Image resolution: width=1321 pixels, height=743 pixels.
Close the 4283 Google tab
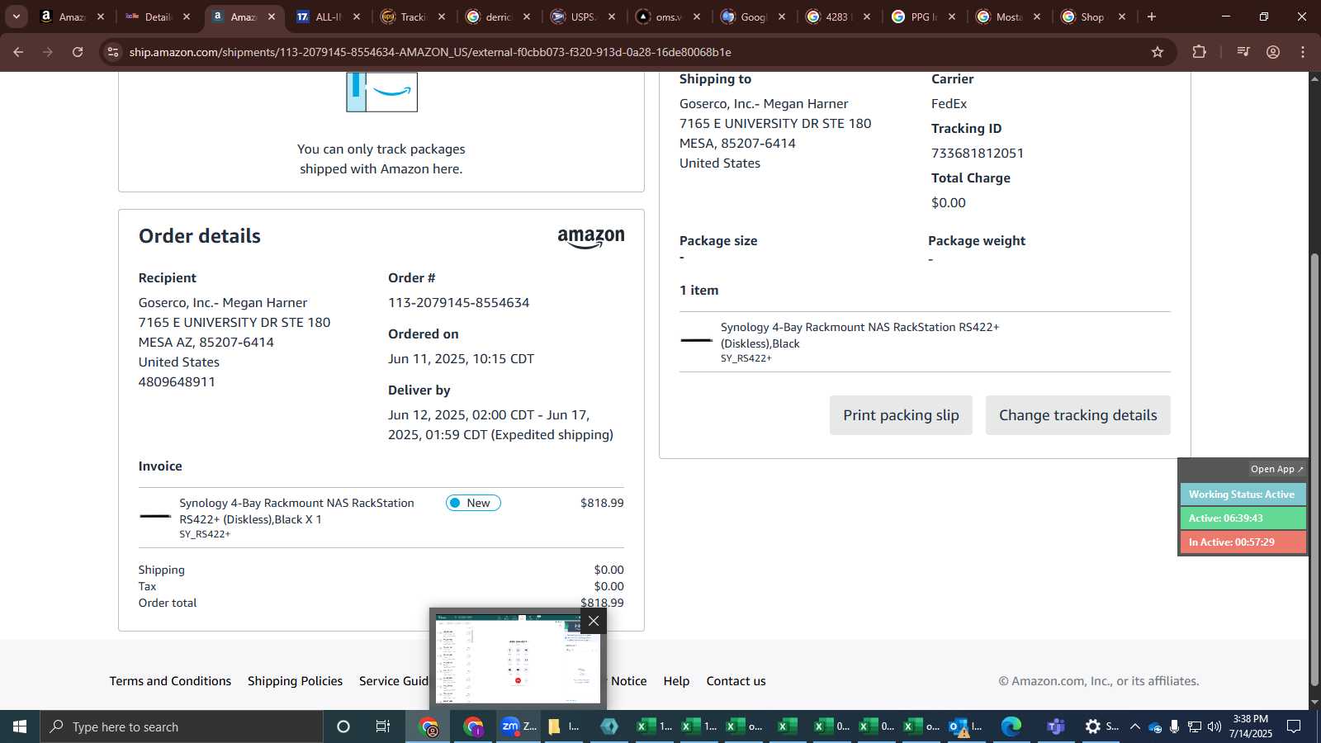tap(867, 17)
